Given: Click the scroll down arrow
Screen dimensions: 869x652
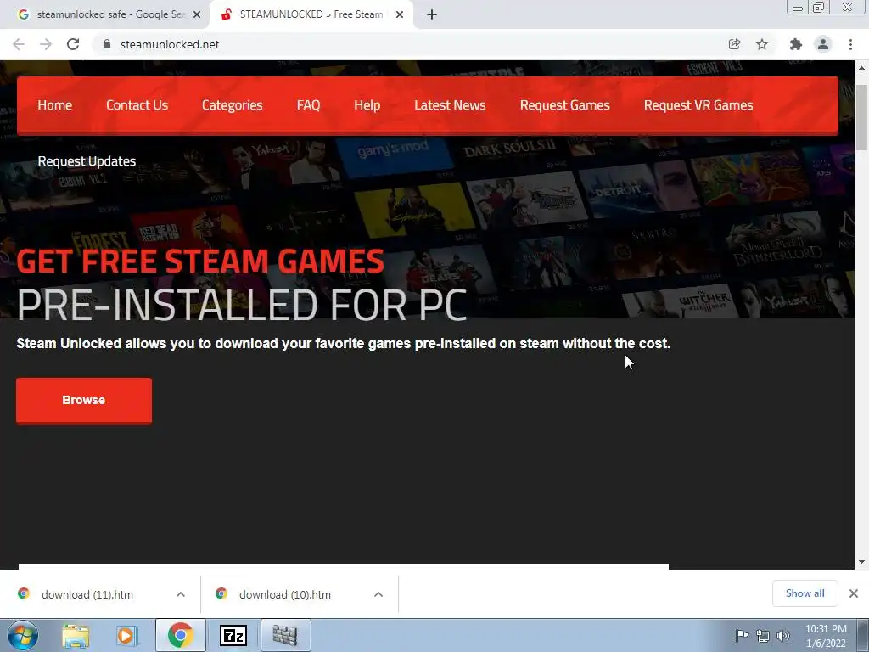Looking at the screenshot, I should coord(861,562).
